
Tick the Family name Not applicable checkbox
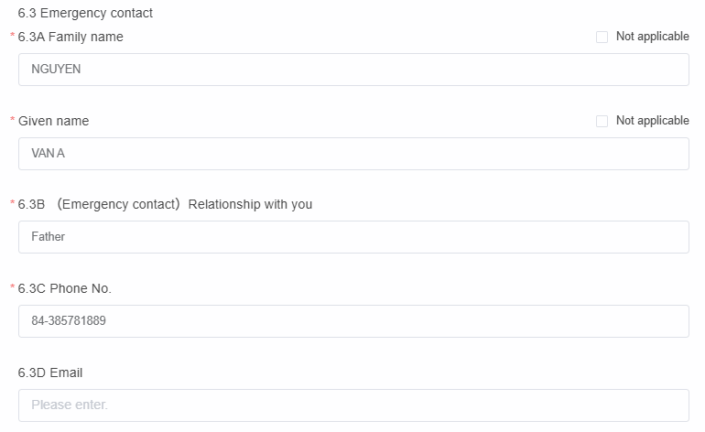602,38
